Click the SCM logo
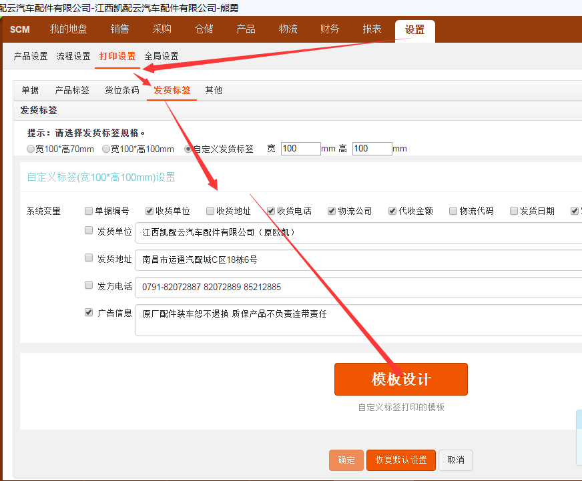The height and width of the screenshot is (481, 582). click(x=20, y=29)
